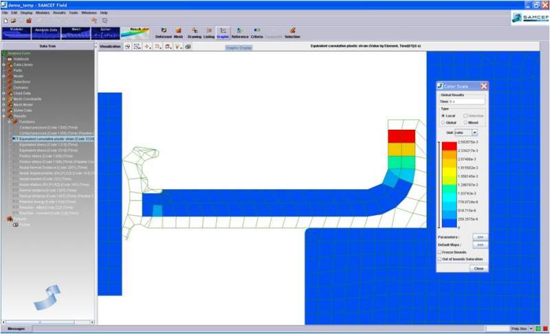The width and height of the screenshot is (550, 334).
Task: Open the Help menu
Action: 104,12
